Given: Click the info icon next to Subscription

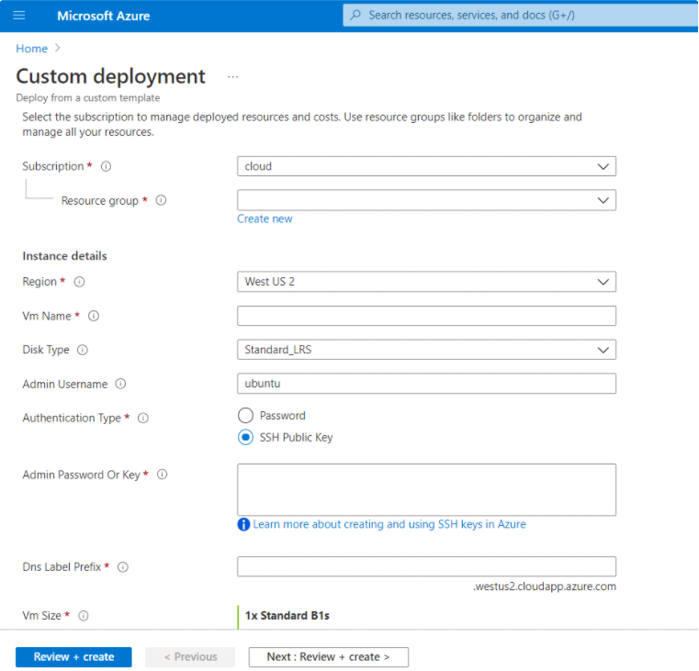Looking at the screenshot, I should [106, 167].
